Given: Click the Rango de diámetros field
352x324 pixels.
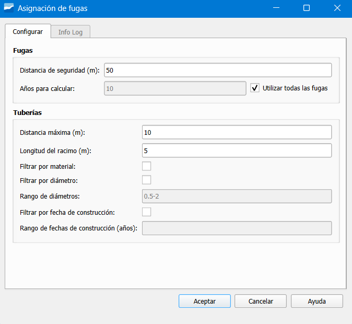Looking at the screenshot, I should coord(237,196).
